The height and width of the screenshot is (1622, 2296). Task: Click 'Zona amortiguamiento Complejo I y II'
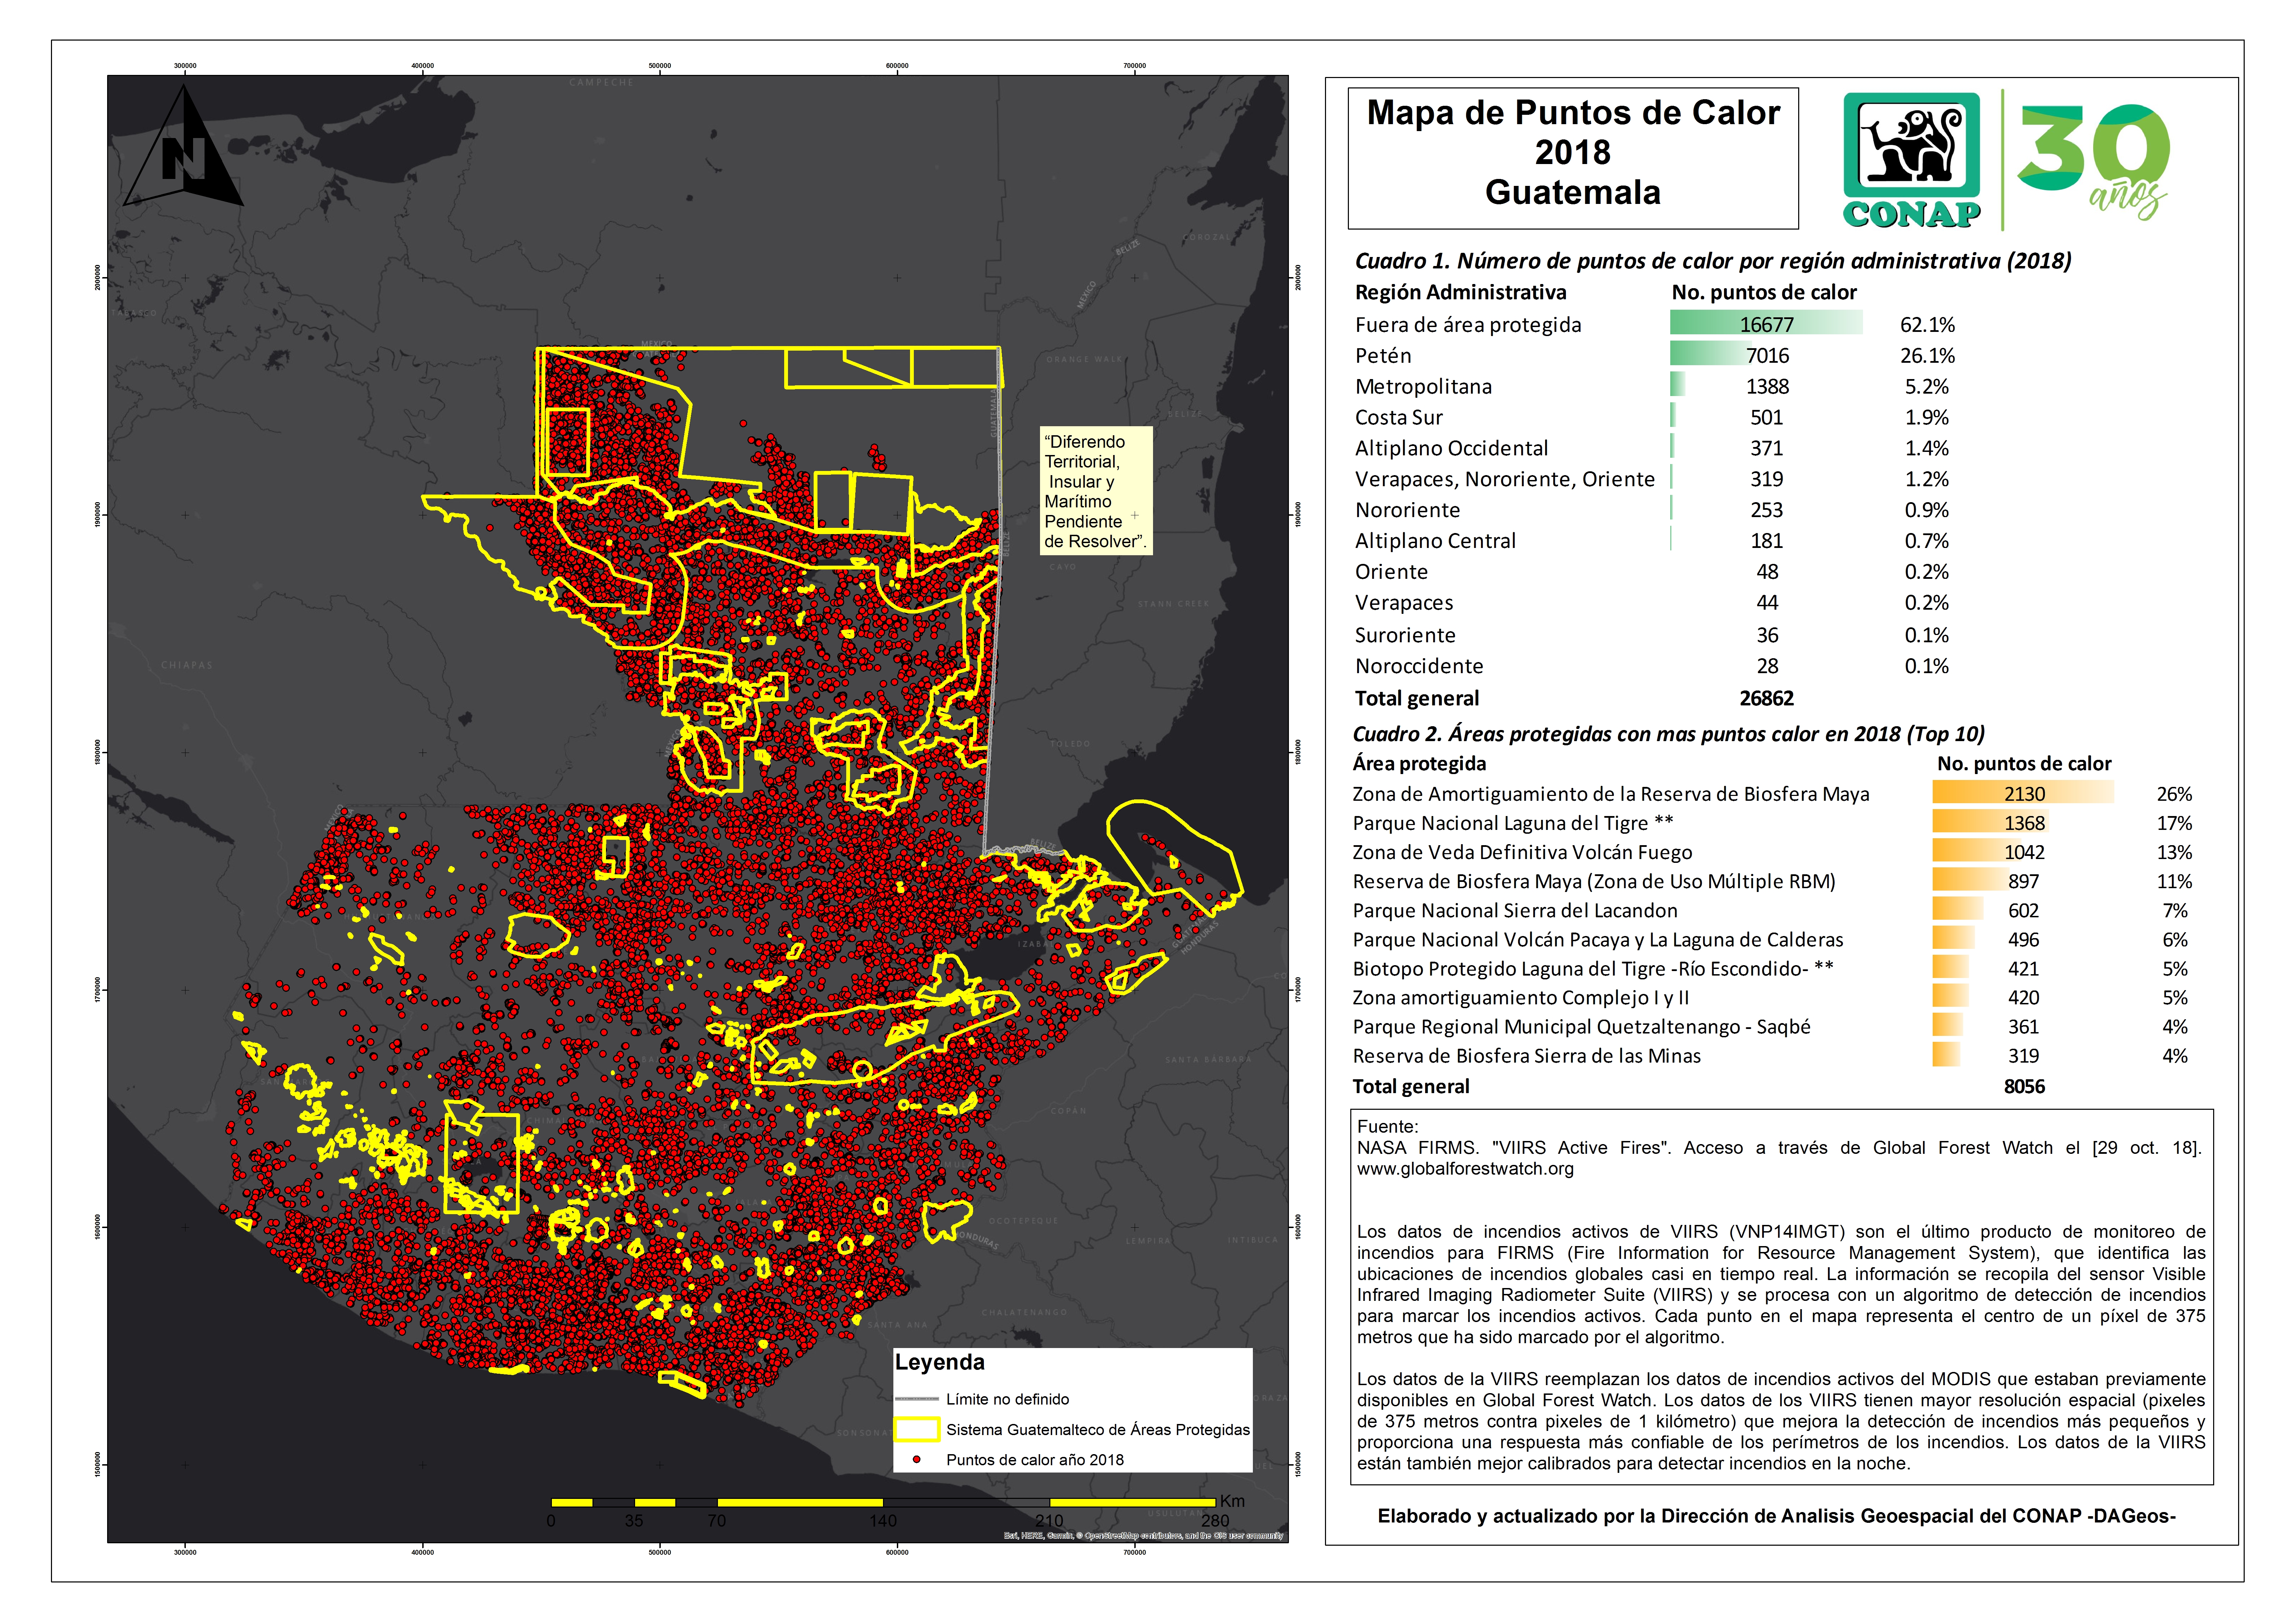(1520, 998)
